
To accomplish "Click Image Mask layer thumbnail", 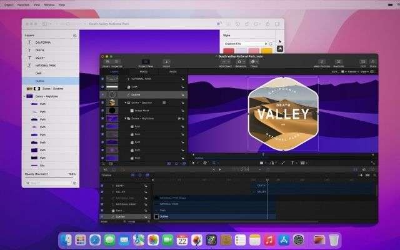I will click(112, 111).
